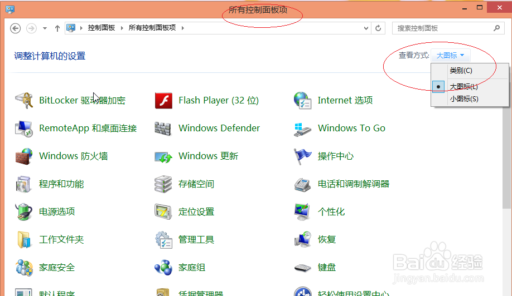Image resolution: width=512 pixels, height=296 pixels.
Task: Click the Control Panel icon in address bar
Action: (71, 28)
